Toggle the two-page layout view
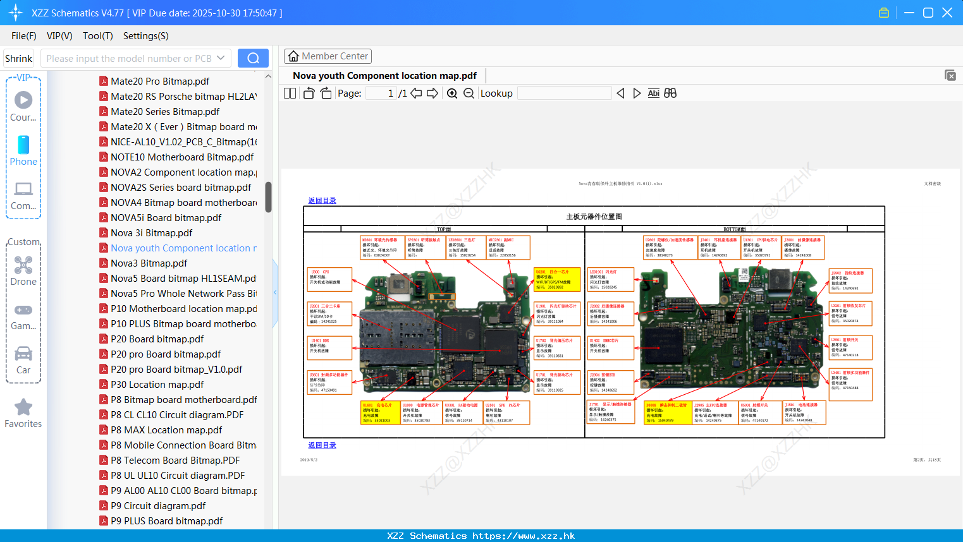Image resolution: width=963 pixels, height=542 pixels. pyautogui.click(x=290, y=93)
